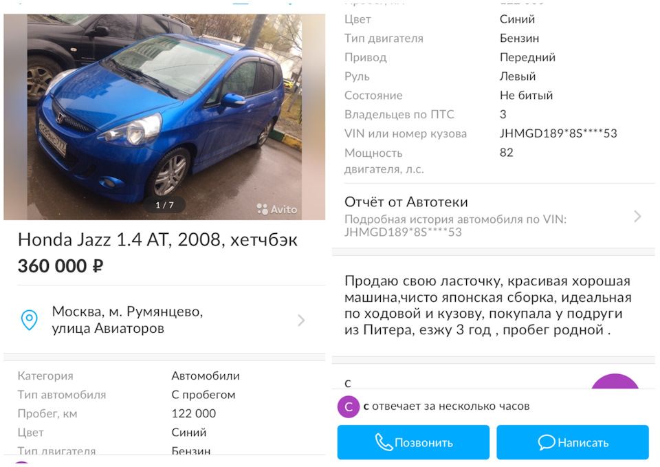Click the chat bubble icon in Написать

point(547,442)
